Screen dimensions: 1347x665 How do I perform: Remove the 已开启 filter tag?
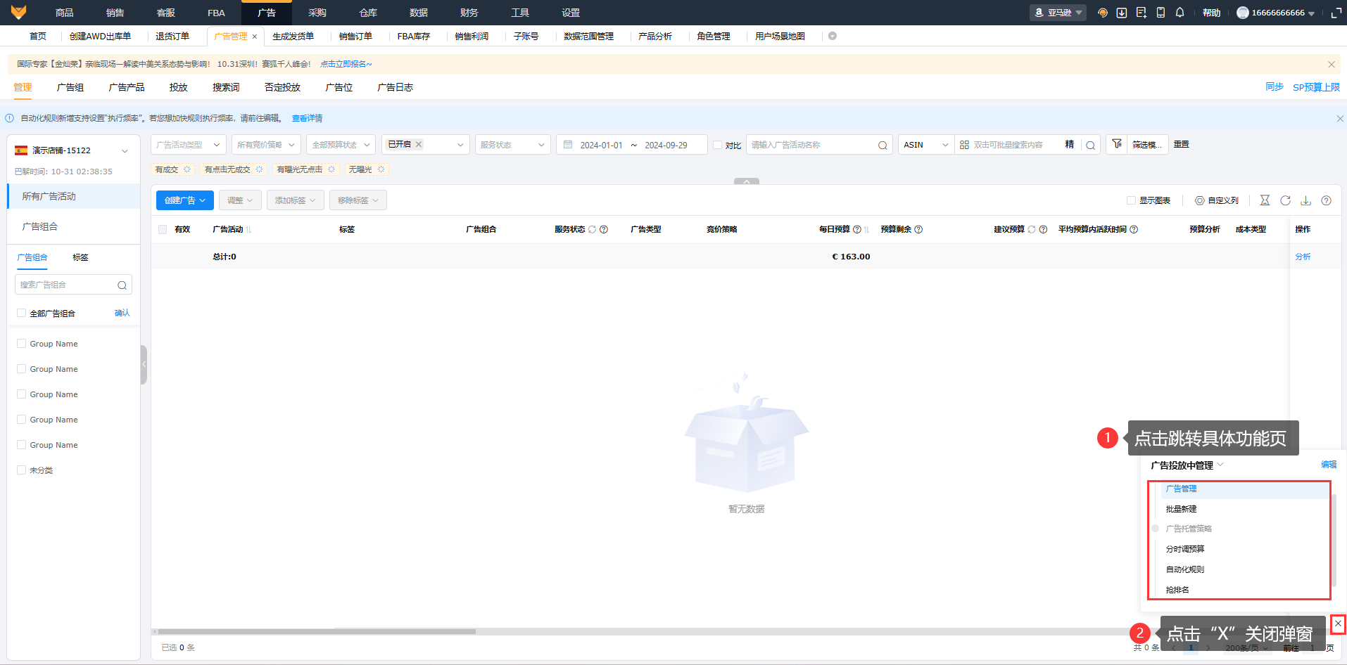click(419, 144)
